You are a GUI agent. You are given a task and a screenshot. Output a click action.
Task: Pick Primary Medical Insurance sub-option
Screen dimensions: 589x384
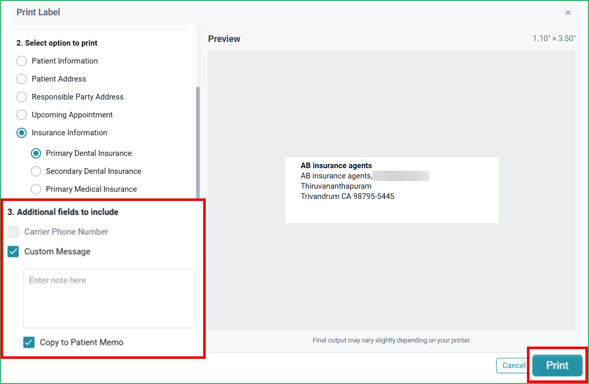pos(36,189)
